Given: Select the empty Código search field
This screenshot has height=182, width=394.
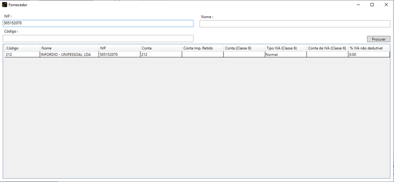Looking at the screenshot, I should (98, 39).
